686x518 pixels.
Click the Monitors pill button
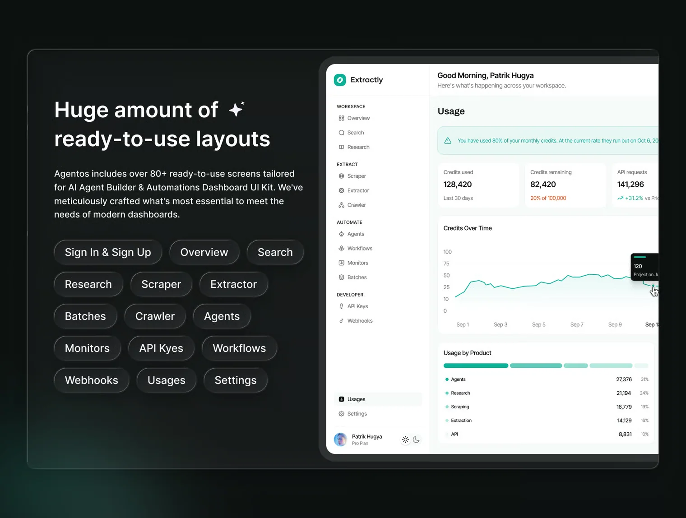click(87, 348)
